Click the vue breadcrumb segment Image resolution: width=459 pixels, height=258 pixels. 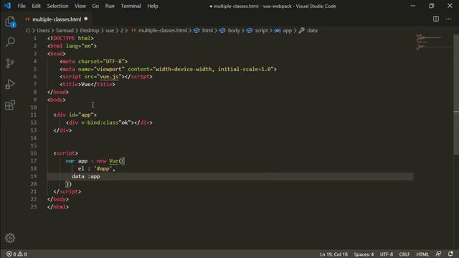(110, 30)
